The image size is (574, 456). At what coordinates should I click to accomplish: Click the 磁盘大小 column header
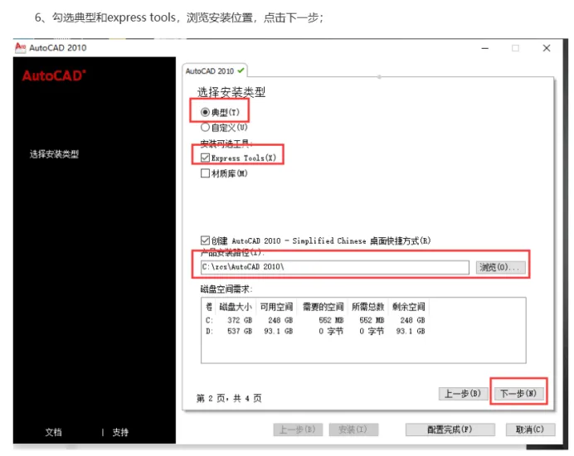click(236, 307)
